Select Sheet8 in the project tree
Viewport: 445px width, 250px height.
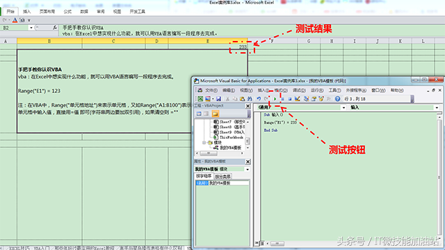click(x=229, y=127)
